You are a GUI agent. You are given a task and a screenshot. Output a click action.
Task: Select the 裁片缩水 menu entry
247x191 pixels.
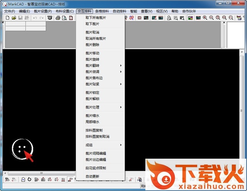101,116
